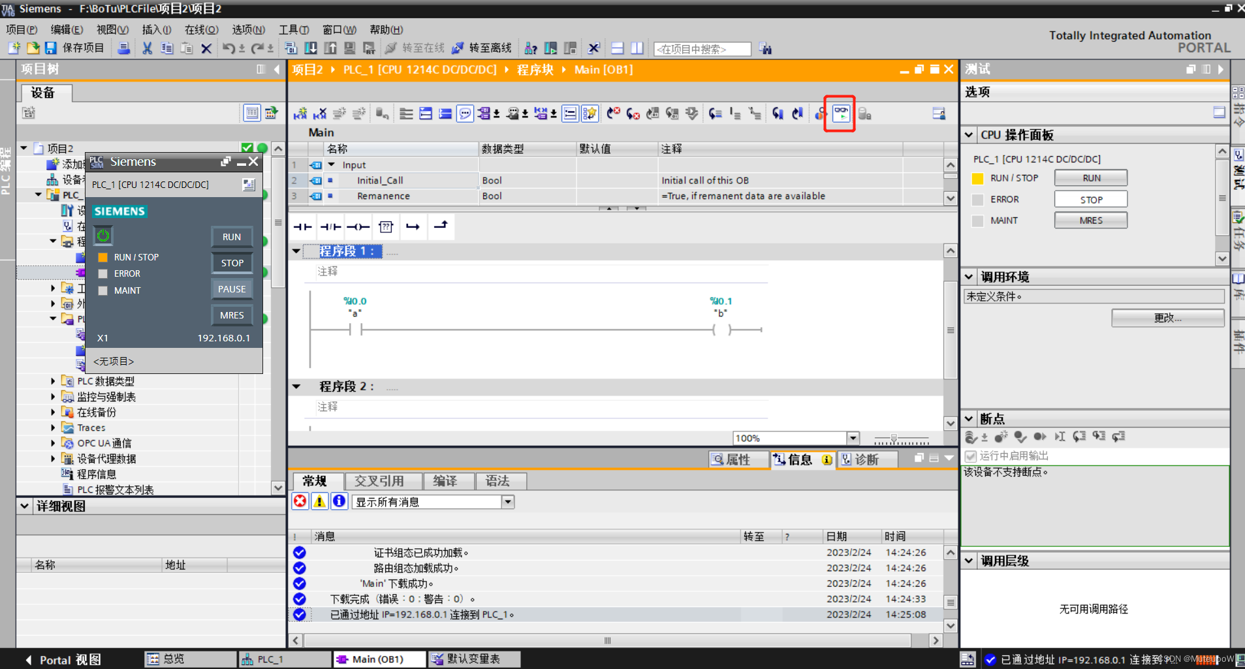The width and height of the screenshot is (1245, 669).
Task: Switch to 属性 tab
Action: coord(738,459)
